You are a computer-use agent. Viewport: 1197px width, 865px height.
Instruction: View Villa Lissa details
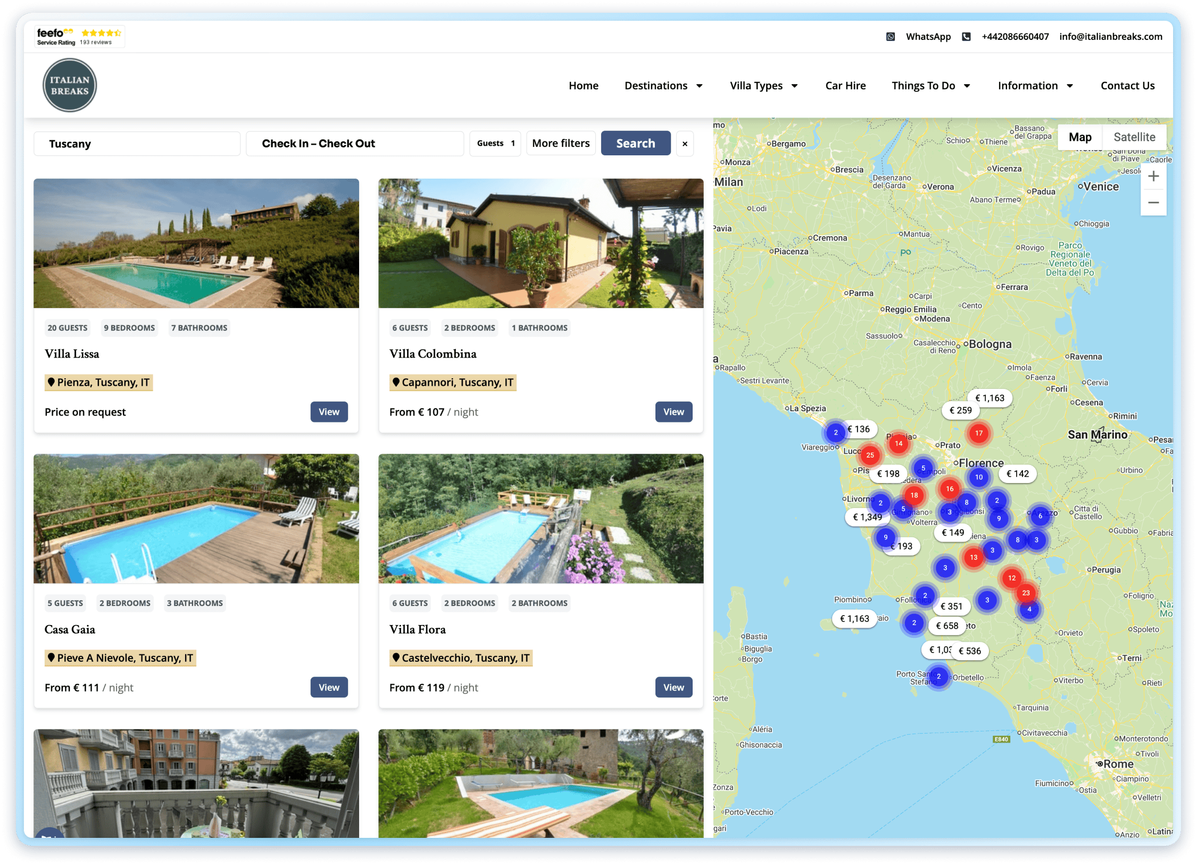329,412
